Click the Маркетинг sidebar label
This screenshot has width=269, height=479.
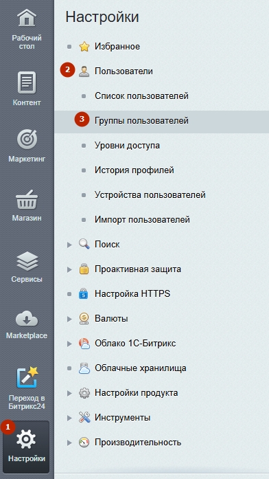pos(27,159)
